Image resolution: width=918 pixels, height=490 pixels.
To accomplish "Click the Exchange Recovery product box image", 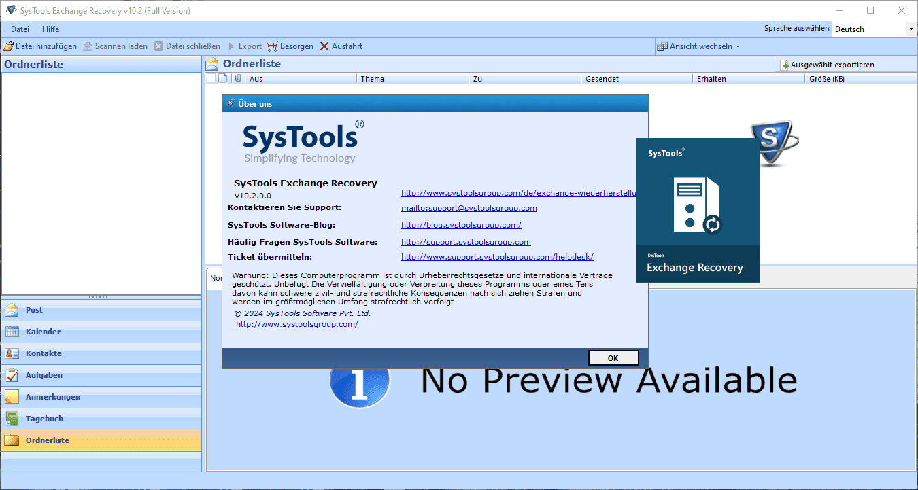I will tap(698, 211).
